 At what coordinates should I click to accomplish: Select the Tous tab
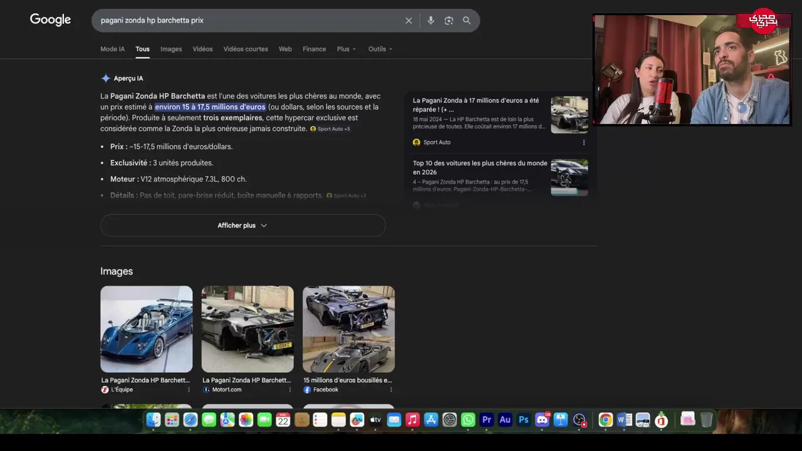pos(143,49)
